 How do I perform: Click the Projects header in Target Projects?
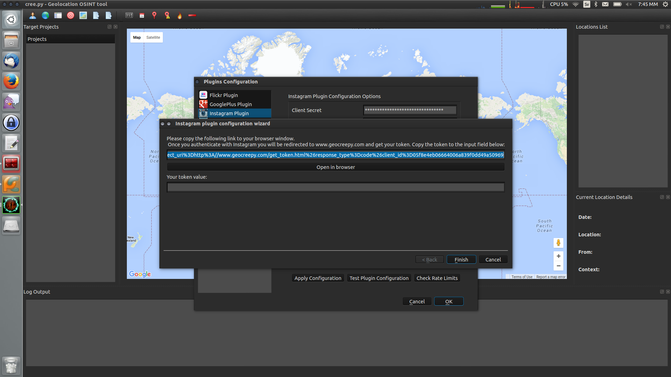71,39
